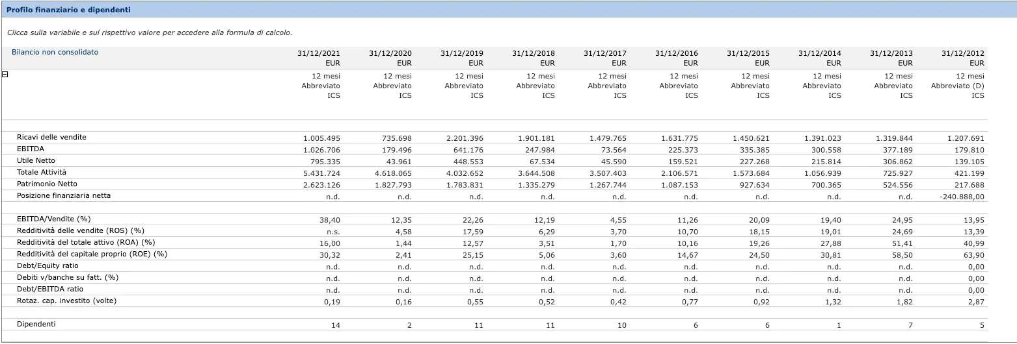Select the Dipendenti row label
The width and height of the screenshot is (1017, 344).
pyautogui.click(x=36, y=325)
